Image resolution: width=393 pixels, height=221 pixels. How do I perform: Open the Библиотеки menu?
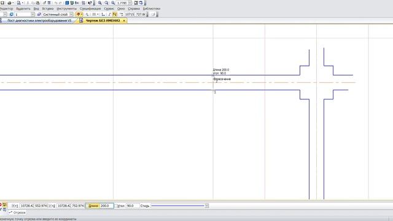[152, 9]
